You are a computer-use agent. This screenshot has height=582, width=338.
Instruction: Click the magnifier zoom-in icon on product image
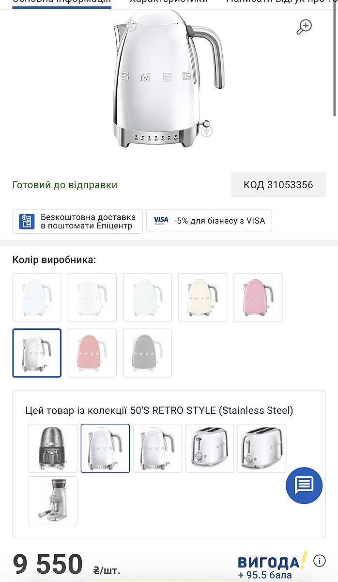304,27
